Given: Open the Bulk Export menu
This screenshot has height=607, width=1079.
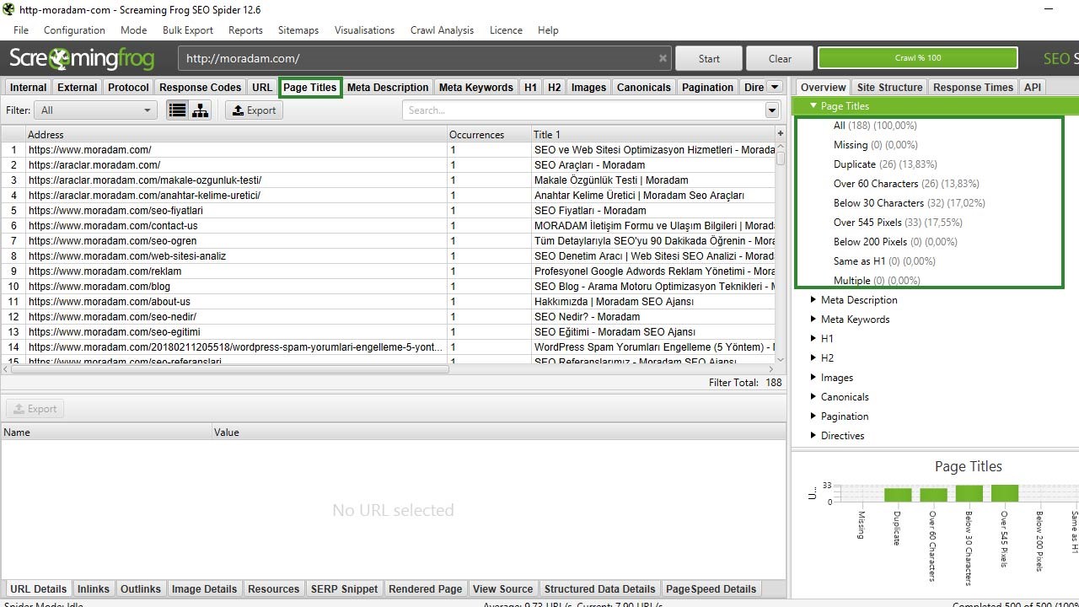Looking at the screenshot, I should (x=188, y=30).
